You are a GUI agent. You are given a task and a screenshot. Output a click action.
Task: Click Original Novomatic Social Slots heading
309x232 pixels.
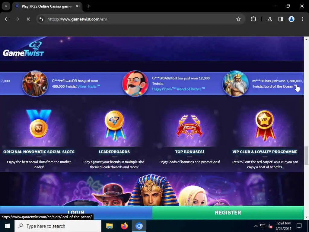39,152
